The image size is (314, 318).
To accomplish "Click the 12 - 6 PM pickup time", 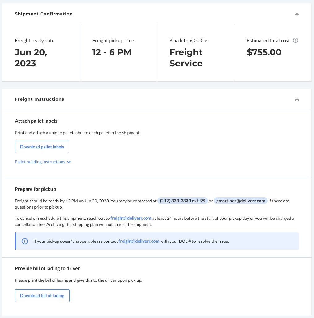I will point(112,52).
